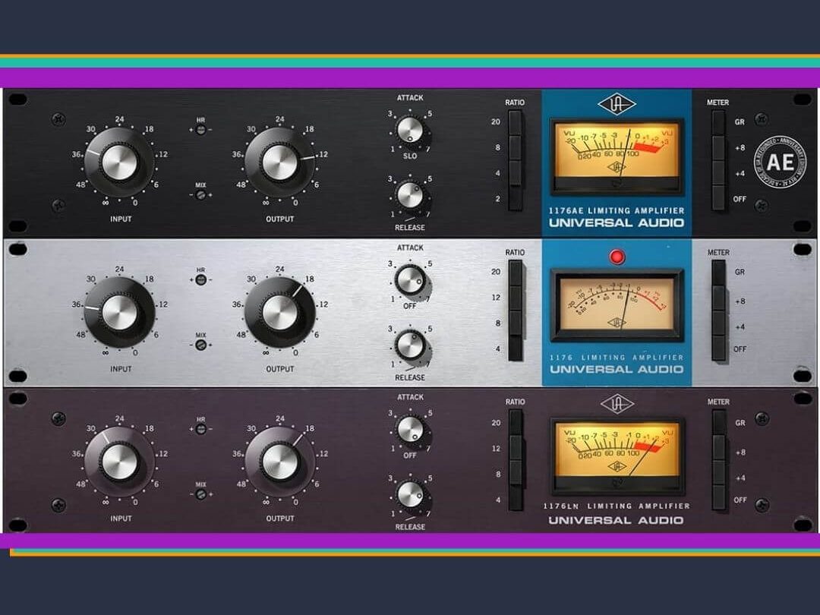The width and height of the screenshot is (820, 615).
Task: Toggle the red power LED on the silver 1176
Action: click(x=616, y=257)
